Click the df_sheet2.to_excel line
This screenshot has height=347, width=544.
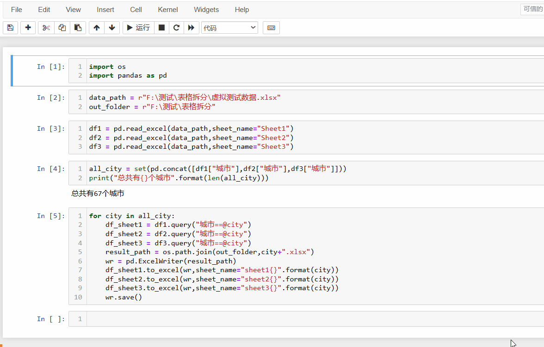(222, 279)
